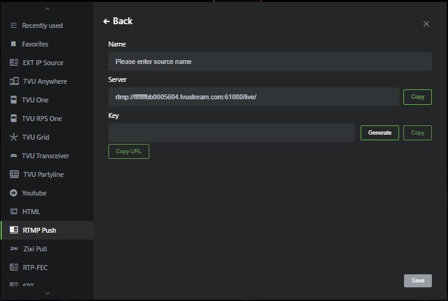
Task: Select TVU One category
Action: tap(47, 100)
